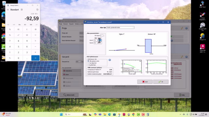Viewport: 209px width, 117px height.
Task: Open the Alan tipi dropdown
Action: click(x=121, y=27)
